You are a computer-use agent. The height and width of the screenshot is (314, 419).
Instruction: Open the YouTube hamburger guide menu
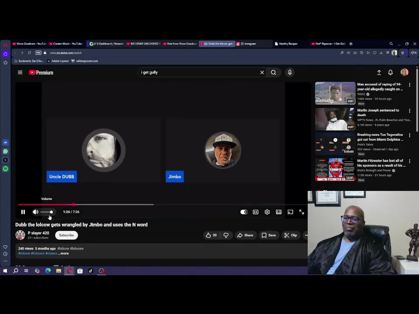coord(20,72)
